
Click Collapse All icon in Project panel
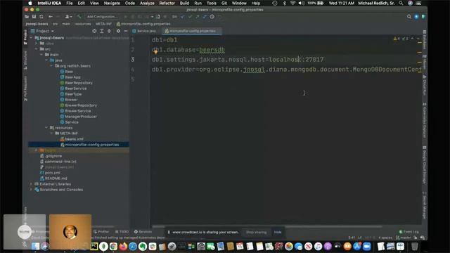click(109, 31)
